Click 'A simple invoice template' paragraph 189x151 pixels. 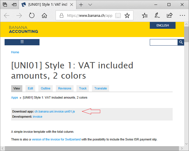43,132
